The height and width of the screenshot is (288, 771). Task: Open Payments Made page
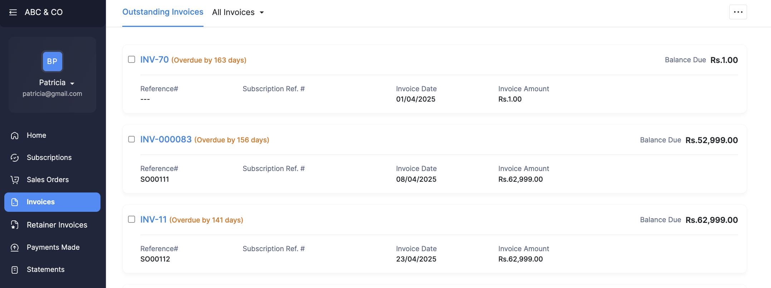coord(53,248)
